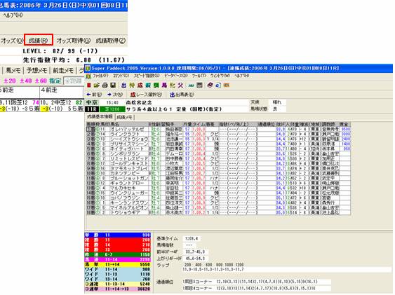Open the ウィンドウ(W) menu

(220, 76)
